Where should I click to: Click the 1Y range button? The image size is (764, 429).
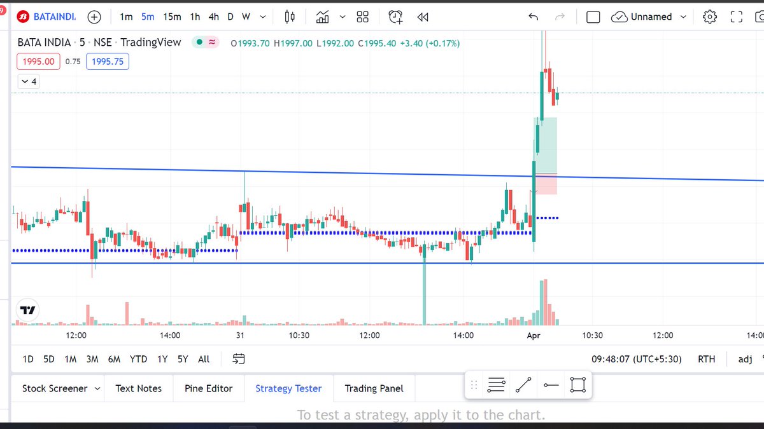click(162, 359)
